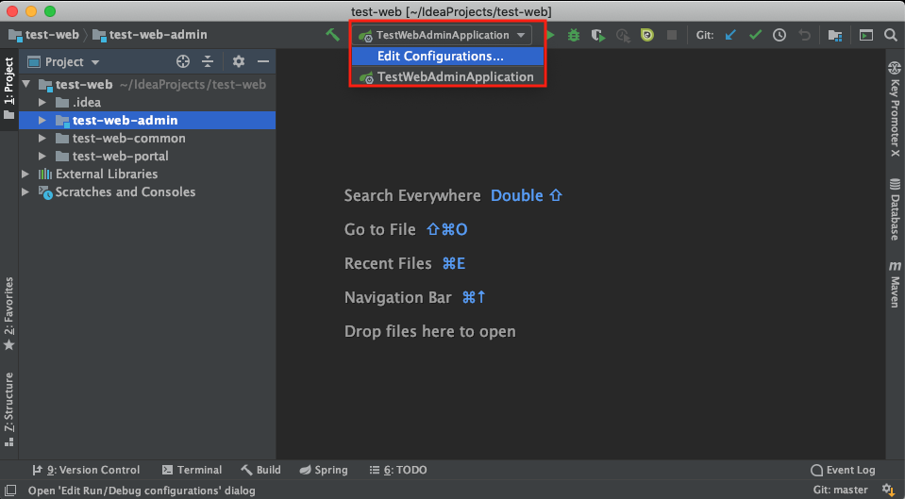Click 'Open Edit Run/Debug configurations dialog' status text
Screen dimensions: 905x499
pos(142,491)
